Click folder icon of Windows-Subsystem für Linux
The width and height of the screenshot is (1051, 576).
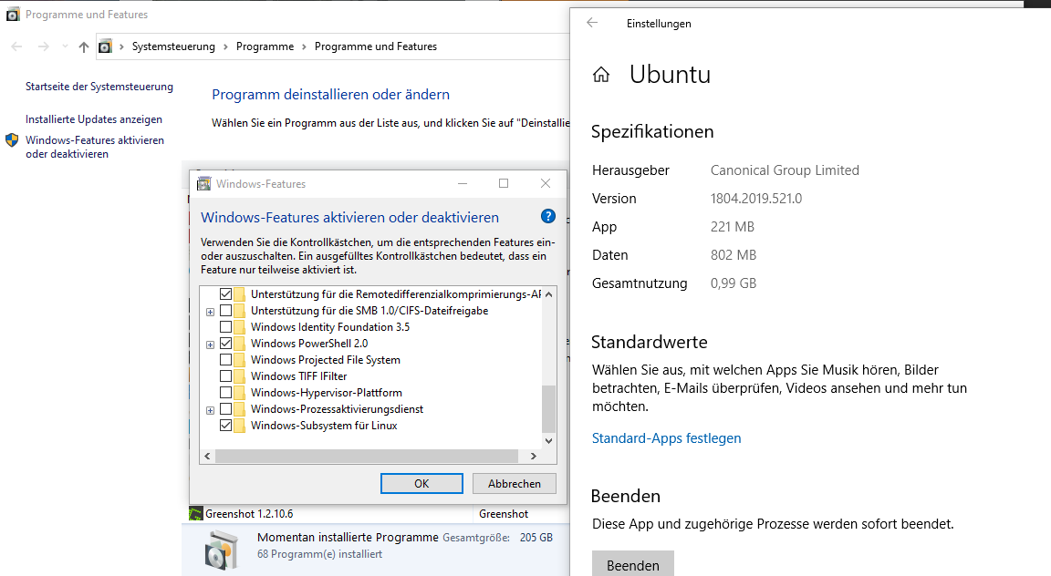tap(239, 426)
